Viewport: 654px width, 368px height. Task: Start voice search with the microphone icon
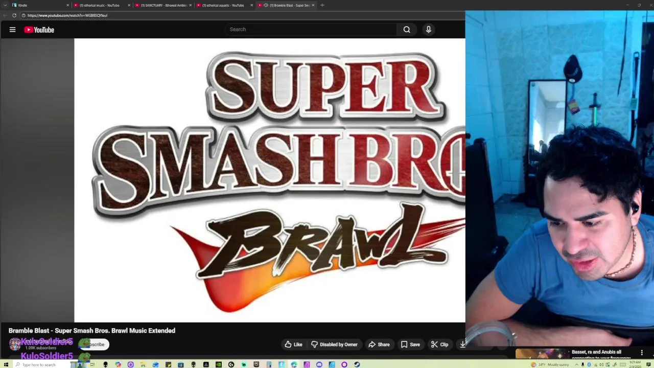[x=429, y=29]
